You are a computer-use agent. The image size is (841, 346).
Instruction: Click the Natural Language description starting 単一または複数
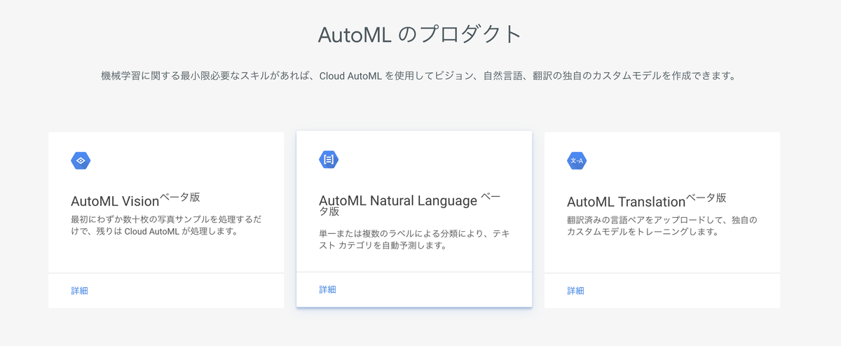(414, 239)
